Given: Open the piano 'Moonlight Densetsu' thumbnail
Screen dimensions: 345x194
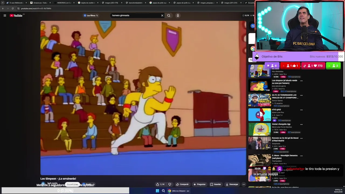Looking at the screenshot, I should pyautogui.click(x=260, y=161).
